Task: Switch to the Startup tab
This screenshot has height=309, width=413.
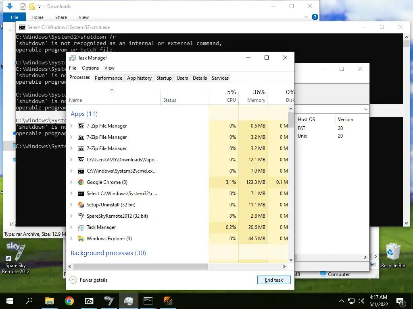Action: pyautogui.click(x=164, y=78)
